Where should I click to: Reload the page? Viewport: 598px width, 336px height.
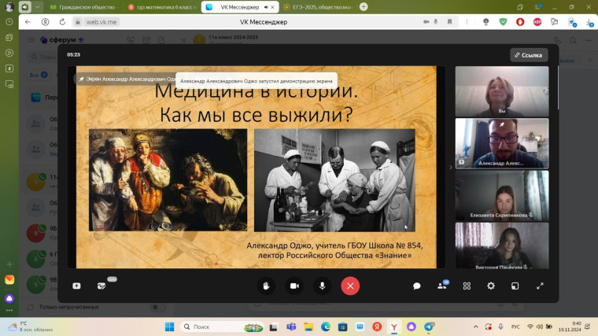pyautogui.click(x=62, y=22)
